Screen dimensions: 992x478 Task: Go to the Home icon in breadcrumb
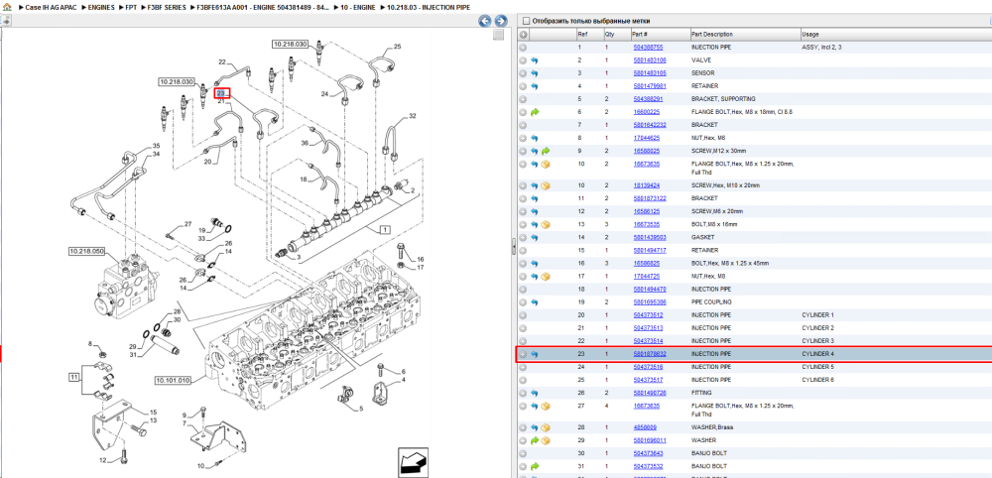[x=6, y=7]
